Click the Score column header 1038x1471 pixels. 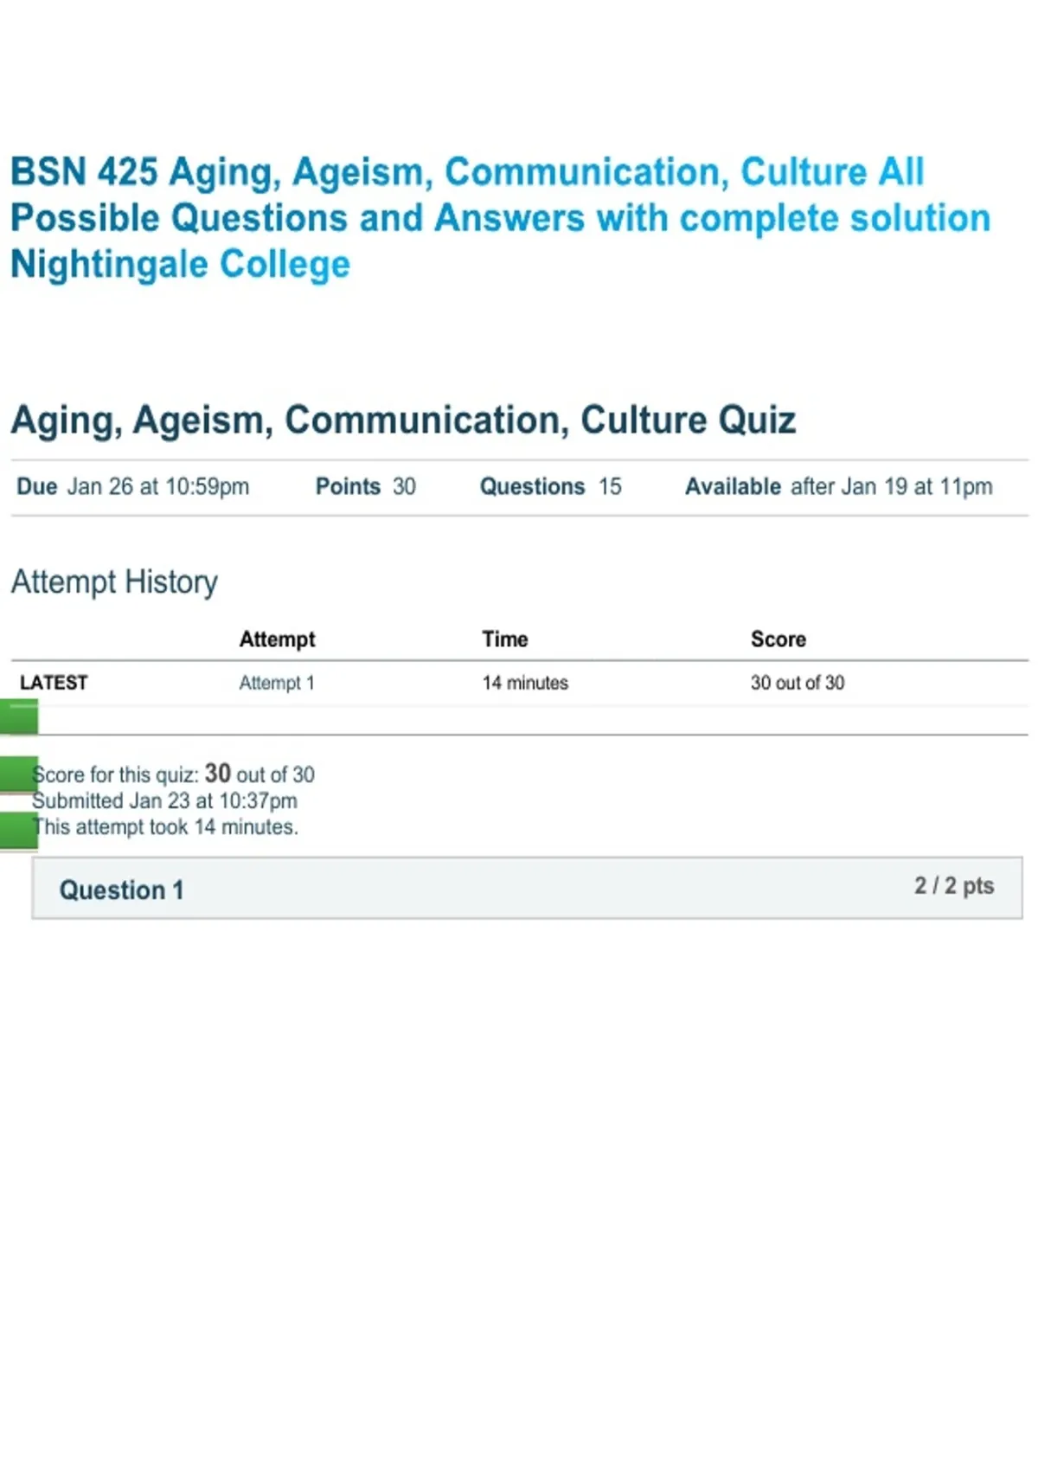778,639
